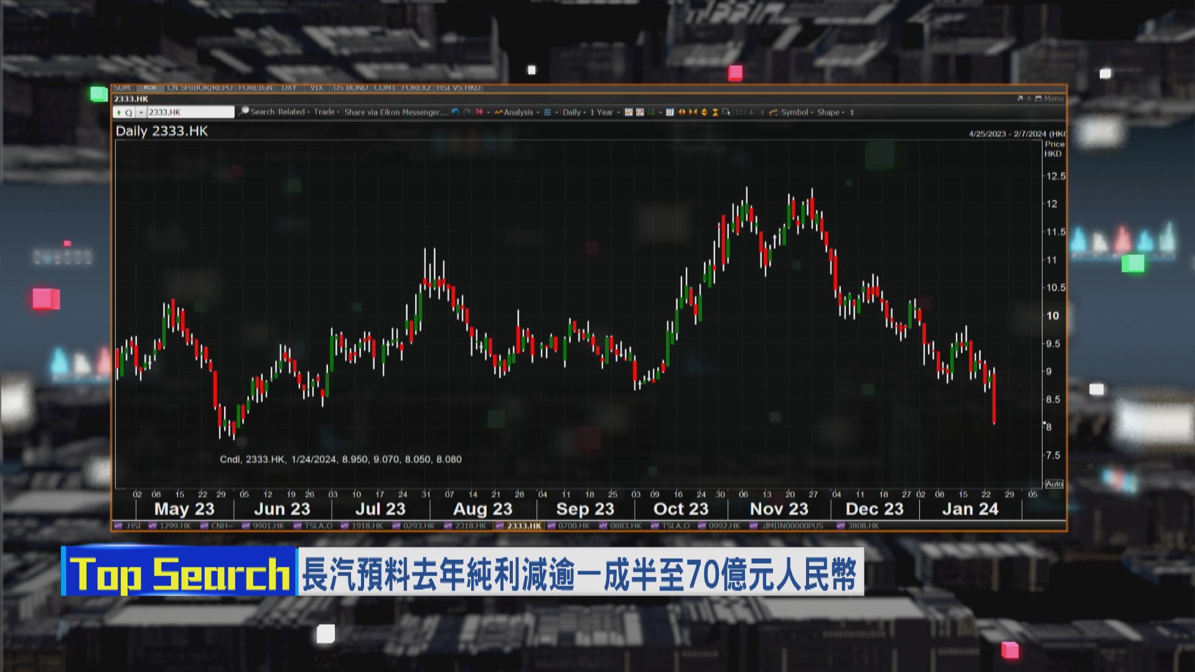Click the collapse caret icon beside window icon
Viewport: 1195px width, 672px height.
[1029, 98]
